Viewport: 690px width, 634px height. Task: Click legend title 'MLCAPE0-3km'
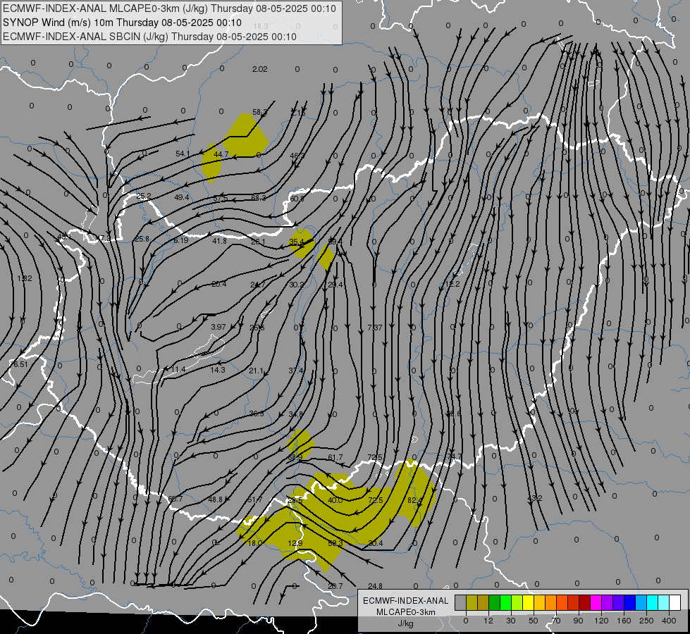pos(405,612)
